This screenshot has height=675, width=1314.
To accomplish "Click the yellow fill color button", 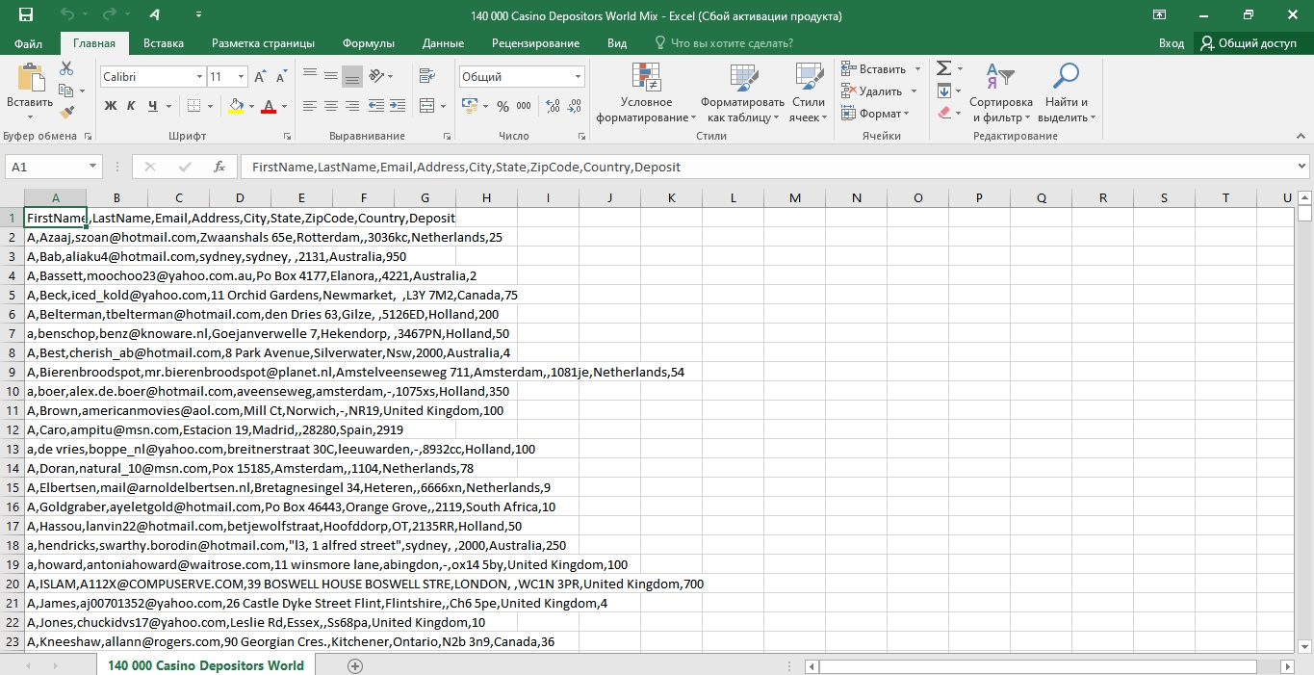I will 236,106.
